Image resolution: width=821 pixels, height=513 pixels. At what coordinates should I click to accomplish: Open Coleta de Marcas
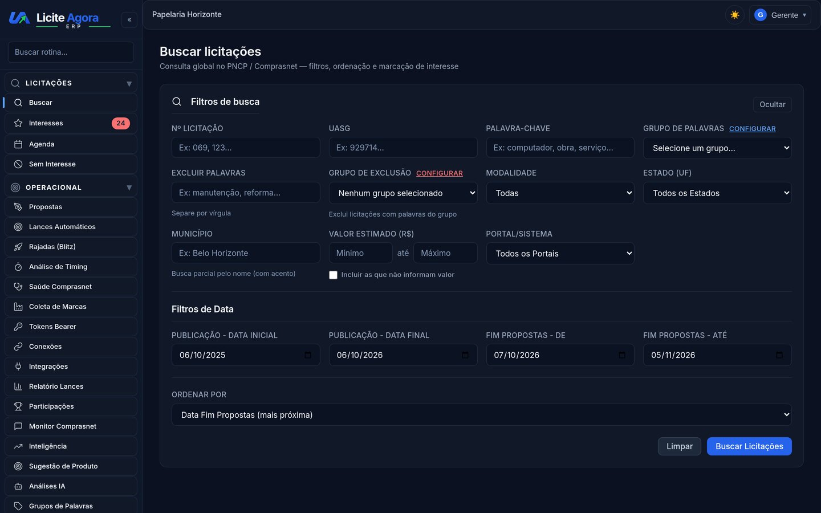(x=71, y=307)
